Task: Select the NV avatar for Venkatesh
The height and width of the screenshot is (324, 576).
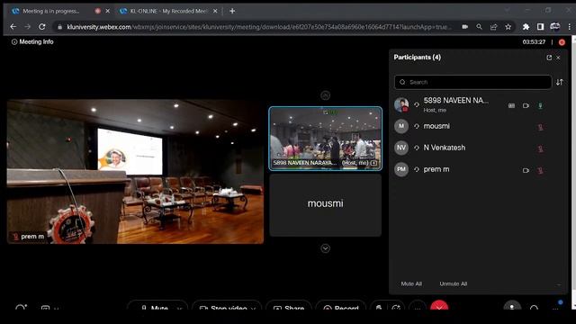Action: coord(401,148)
